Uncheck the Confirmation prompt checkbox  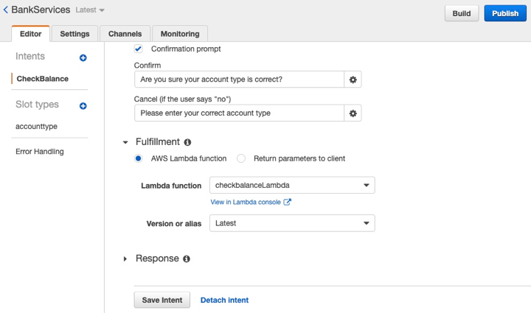click(x=138, y=49)
